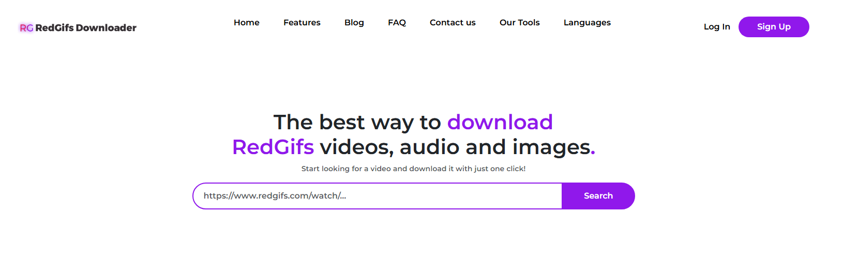Go to the Home page
Image resolution: width=858 pixels, height=272 pixels.
click(246, 23)
